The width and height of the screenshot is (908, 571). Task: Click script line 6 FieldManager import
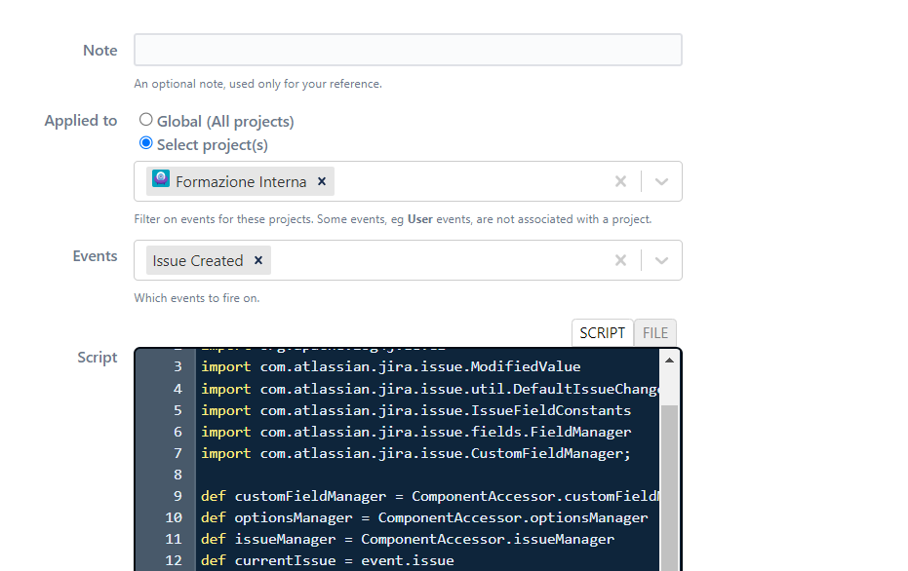click(415, 433)
